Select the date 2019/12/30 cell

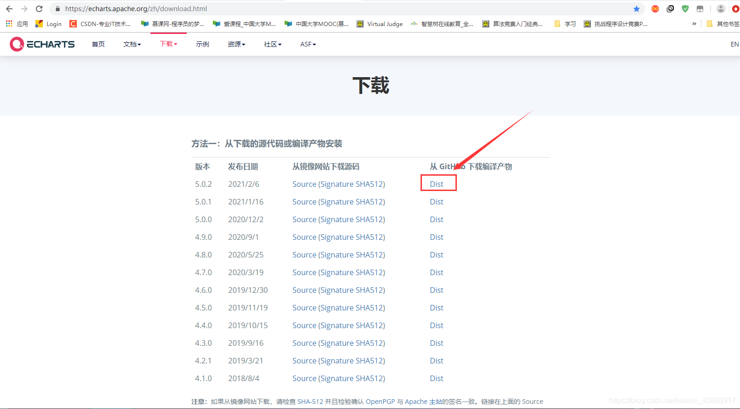pos(248,290)
